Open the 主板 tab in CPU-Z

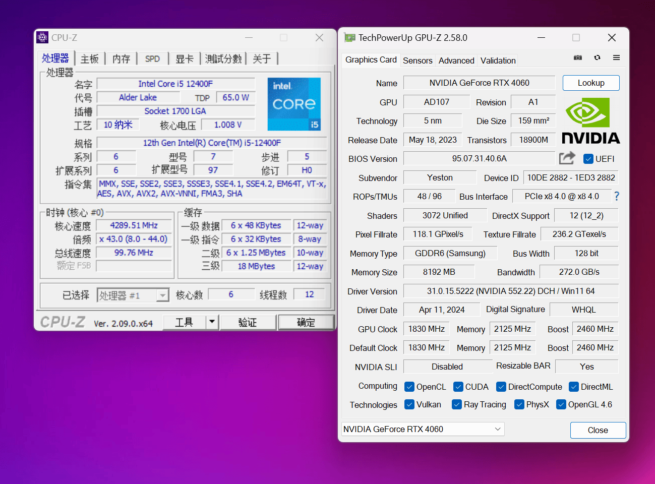90,58
